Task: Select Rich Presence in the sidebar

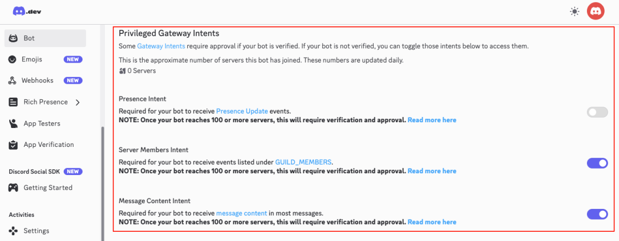Action: click(x=45, y=102)
